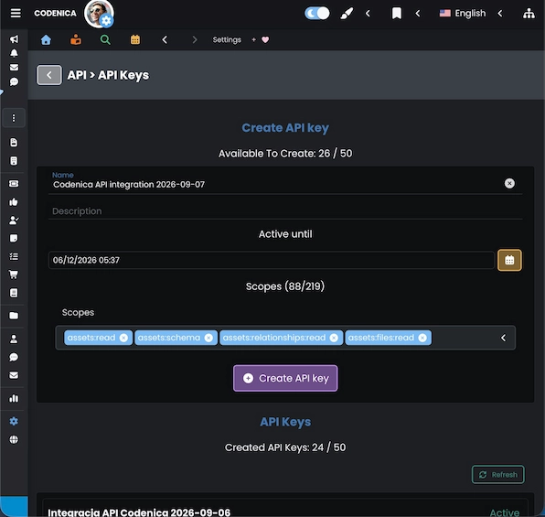
Task: Go to home via house icon
Action: click(x=46, y=39)
